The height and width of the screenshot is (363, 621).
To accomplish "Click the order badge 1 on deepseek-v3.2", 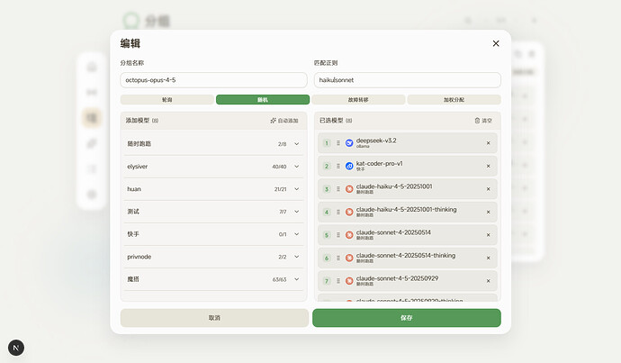I will pyautogui.click(x=327, y=143).
